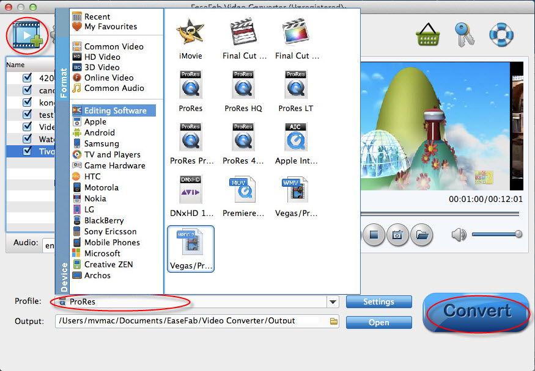
Task: Open the snapshot folder button
Action: click(x=422, y=235)
